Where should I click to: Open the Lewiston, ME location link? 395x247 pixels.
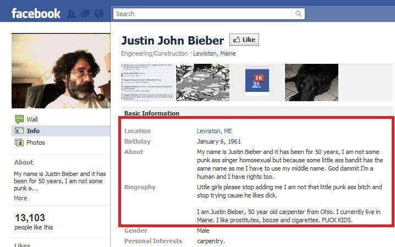(x=215, y=131)
